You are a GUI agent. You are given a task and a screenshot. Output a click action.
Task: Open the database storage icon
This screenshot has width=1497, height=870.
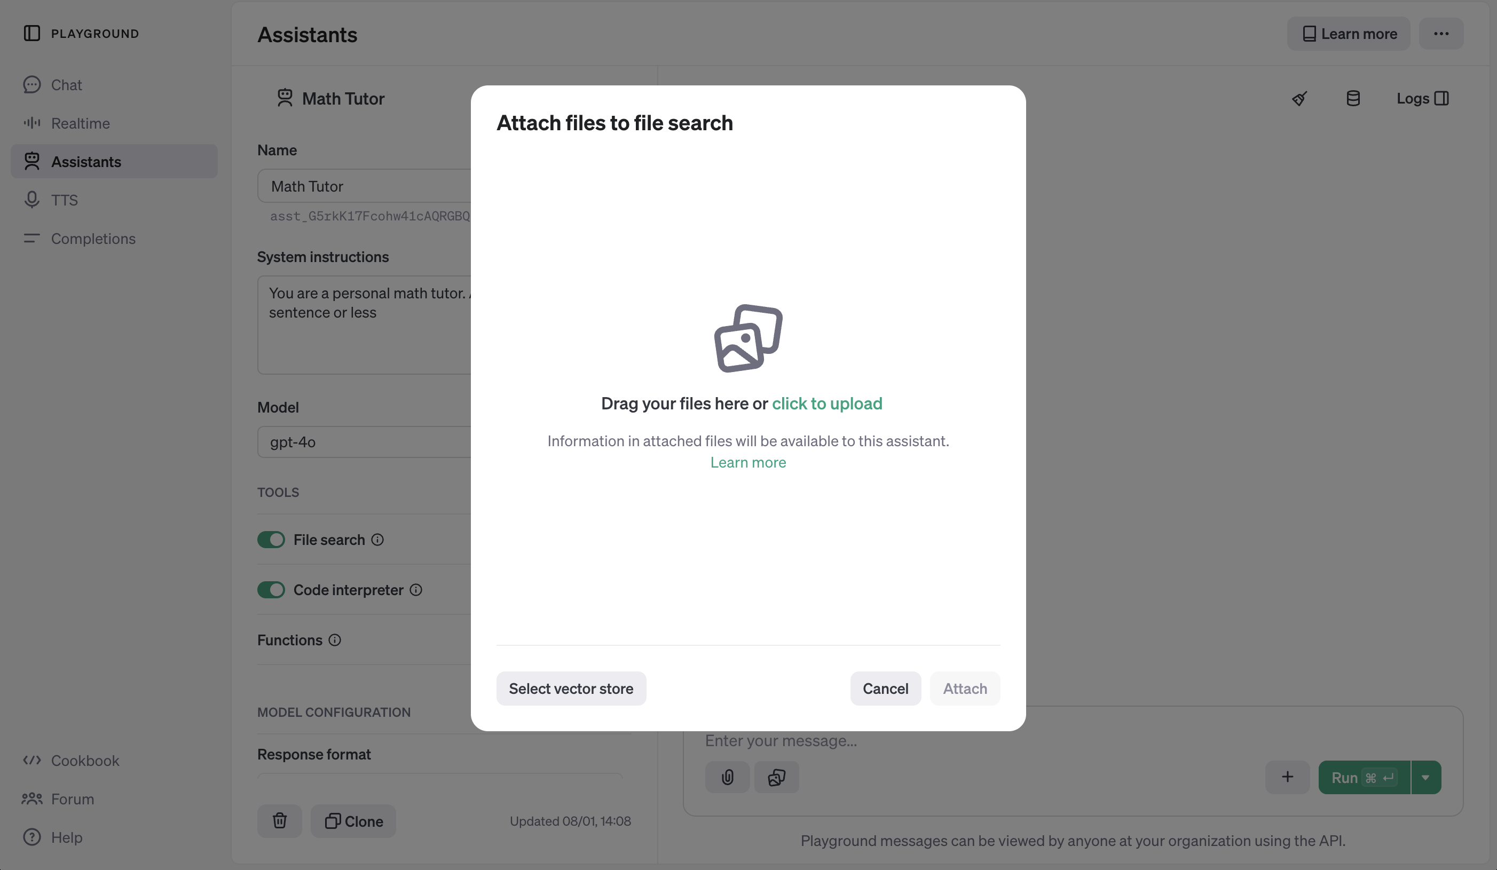pyautogui.click(x=1353, y=99)
